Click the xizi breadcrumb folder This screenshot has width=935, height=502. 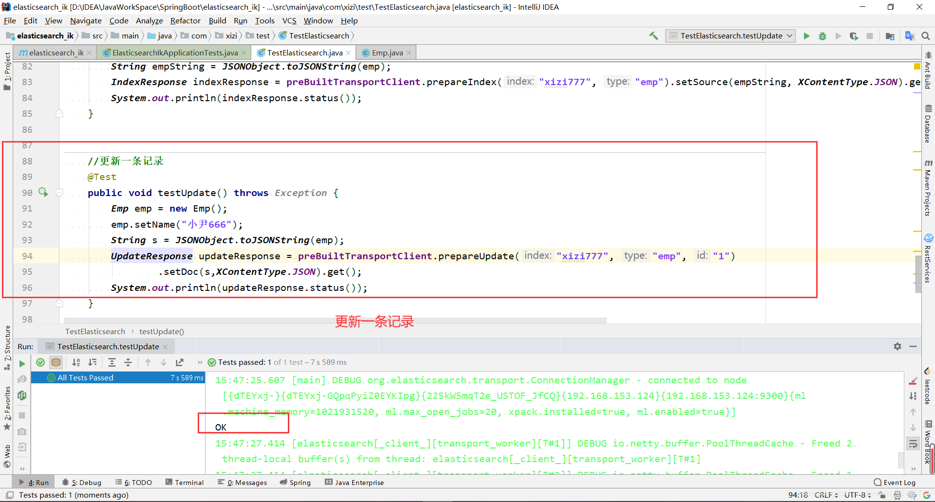(x=226, y=36)
